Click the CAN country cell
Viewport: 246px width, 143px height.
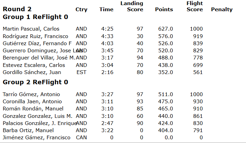(81, 138)
